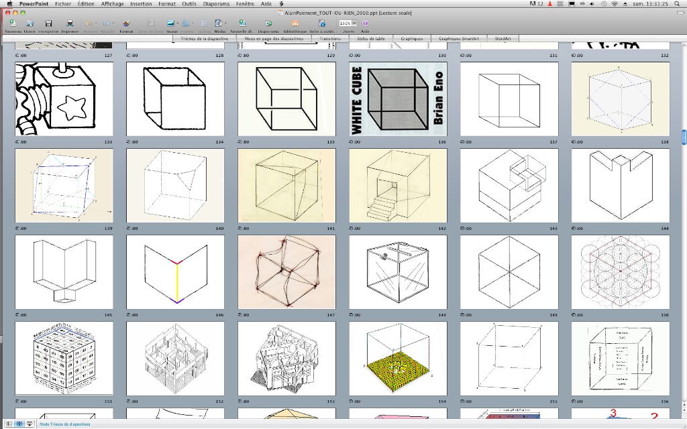This screenshot has height=429, width=687.
Task: Open the Zoom percentage dropdown
Action: pos(354,23)
